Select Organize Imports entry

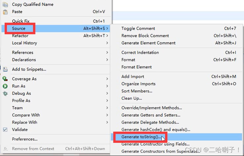[138, 84]
